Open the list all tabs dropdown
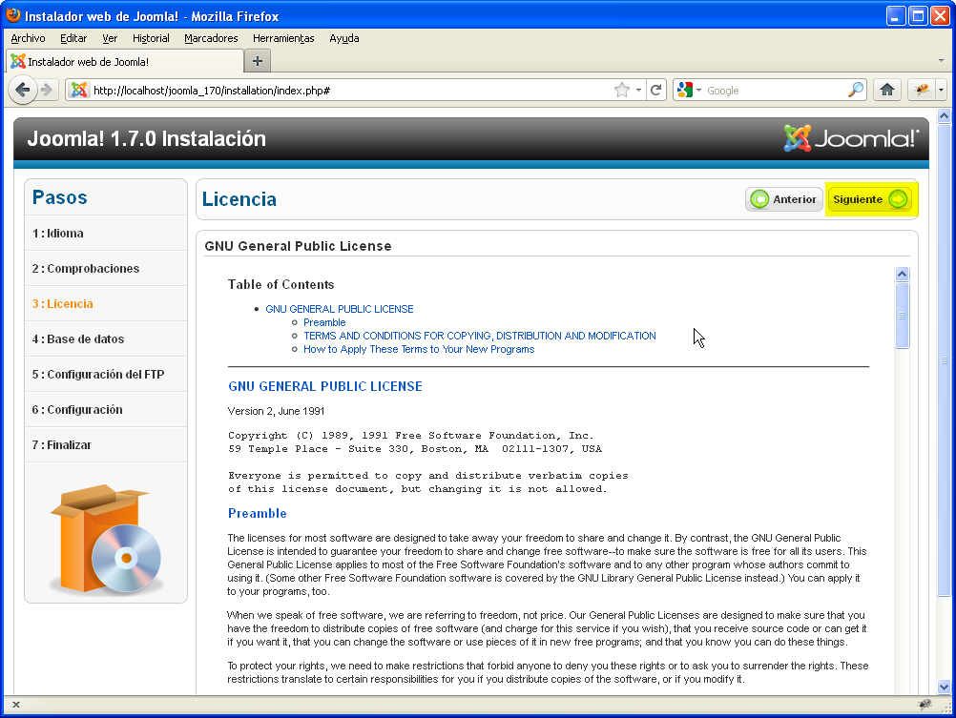956x718 pixels. click(x=941, y=61)
